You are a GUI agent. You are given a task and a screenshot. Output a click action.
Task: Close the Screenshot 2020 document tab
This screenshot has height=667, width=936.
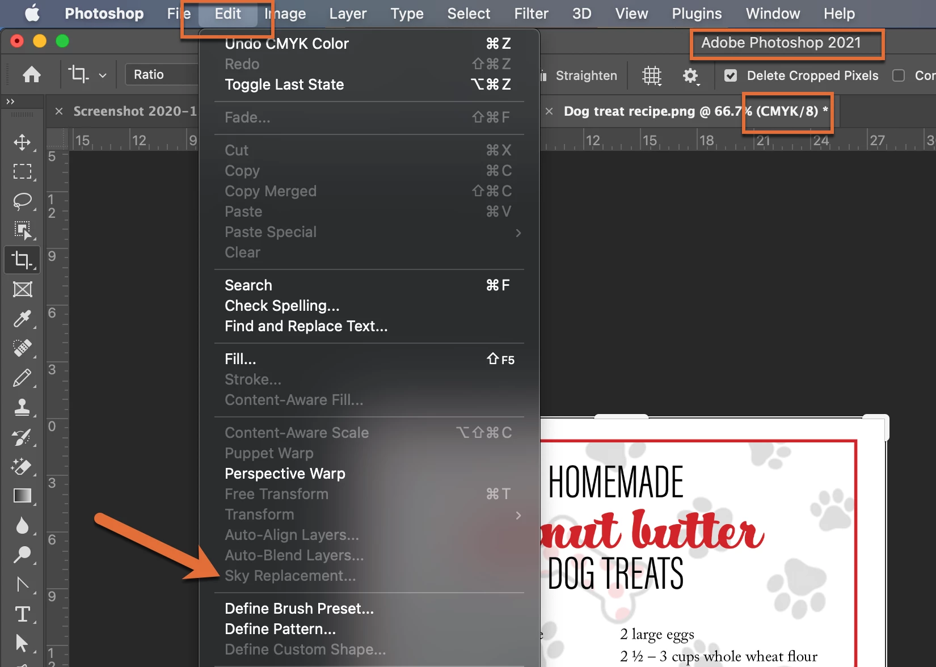pyautogui.click(x=59, y=111)
